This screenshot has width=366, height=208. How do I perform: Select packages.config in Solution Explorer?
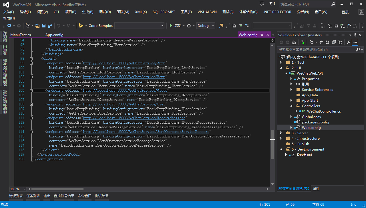coord(315,122)
